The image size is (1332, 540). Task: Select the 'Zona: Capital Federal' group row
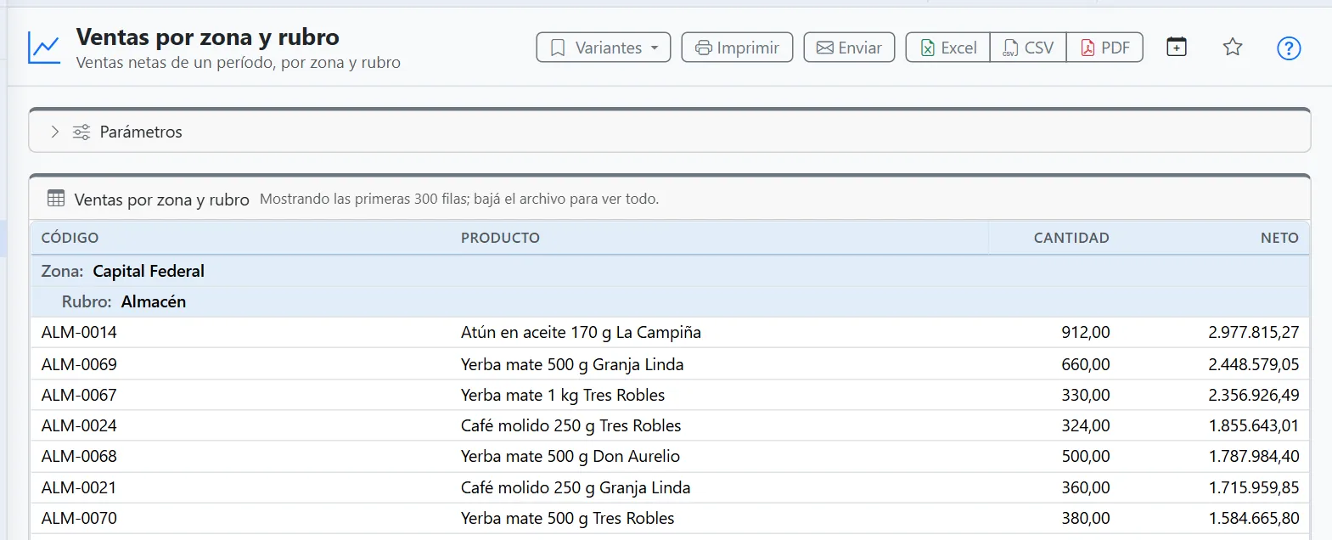coord(670,271)
